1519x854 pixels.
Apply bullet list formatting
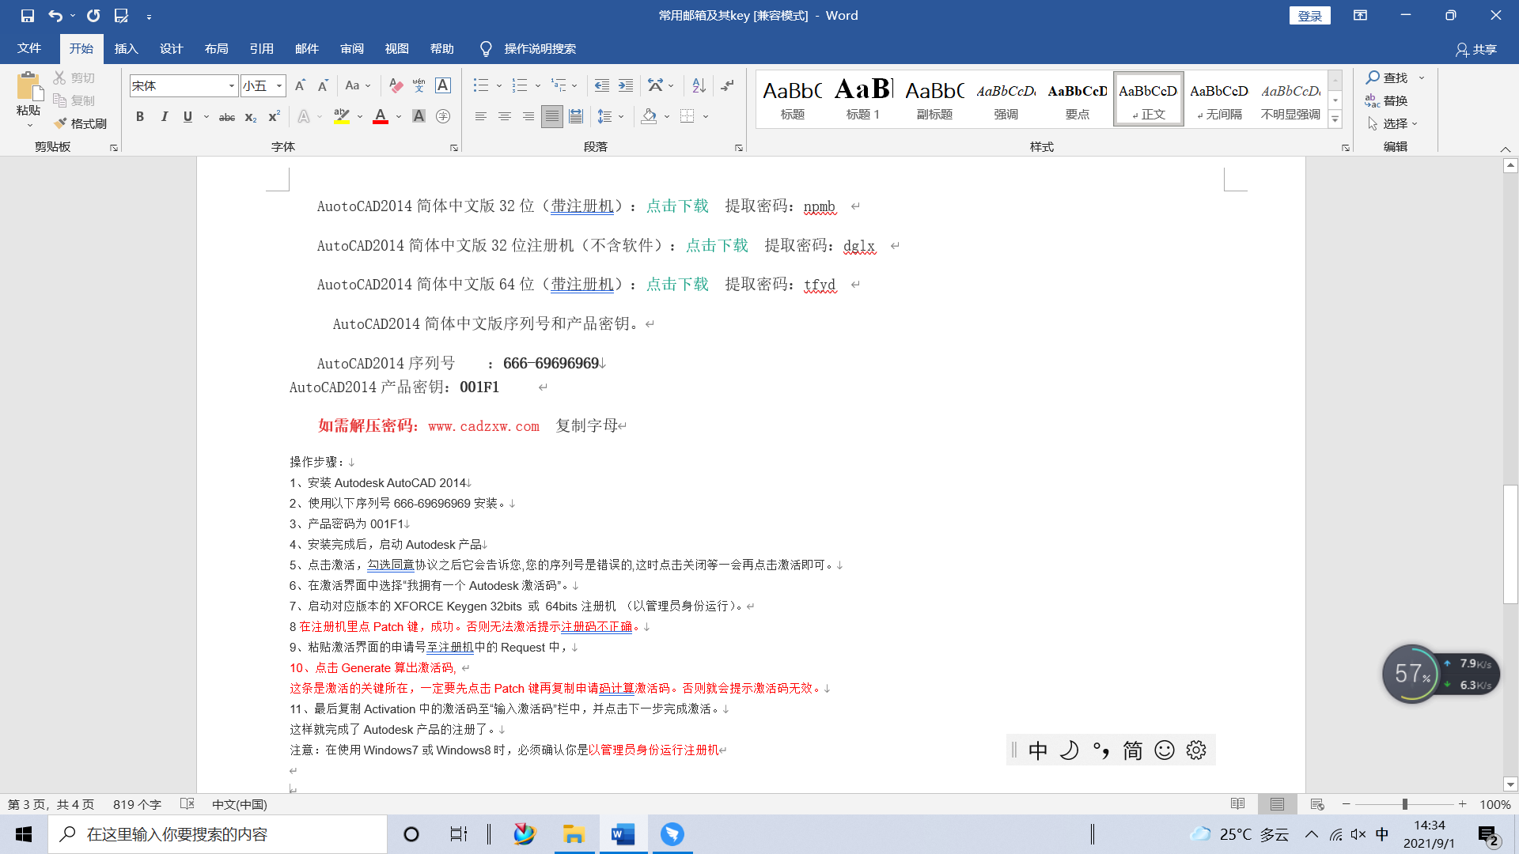(480, 85)
